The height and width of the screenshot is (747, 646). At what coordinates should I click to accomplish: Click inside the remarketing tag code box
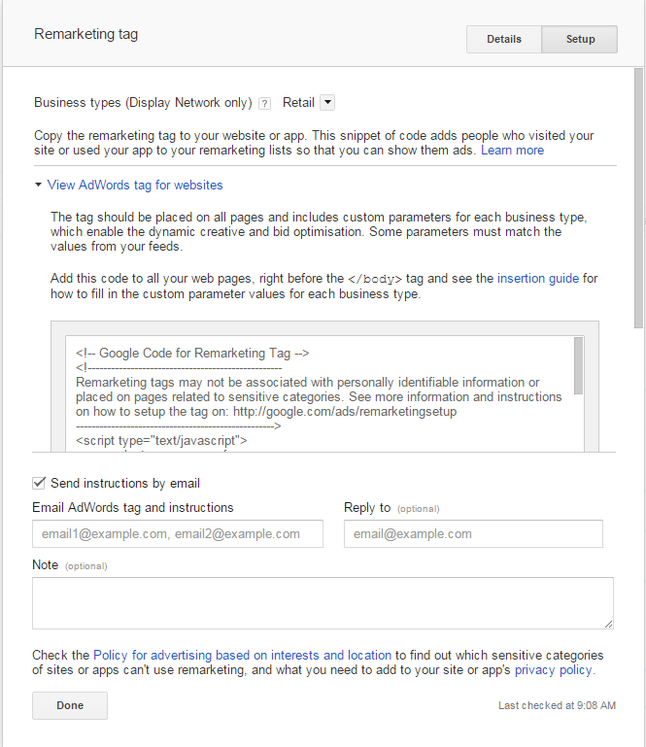(321, 389)
